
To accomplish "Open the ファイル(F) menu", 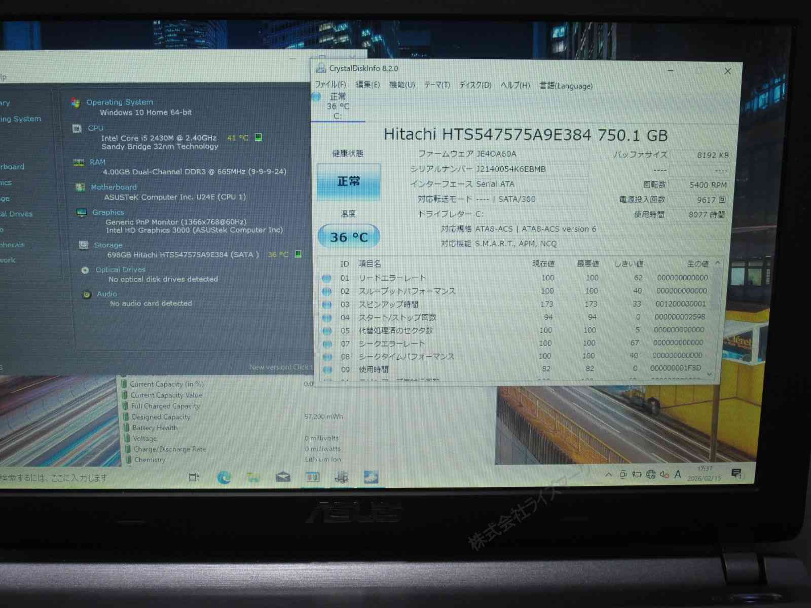I will pos(330,85).
